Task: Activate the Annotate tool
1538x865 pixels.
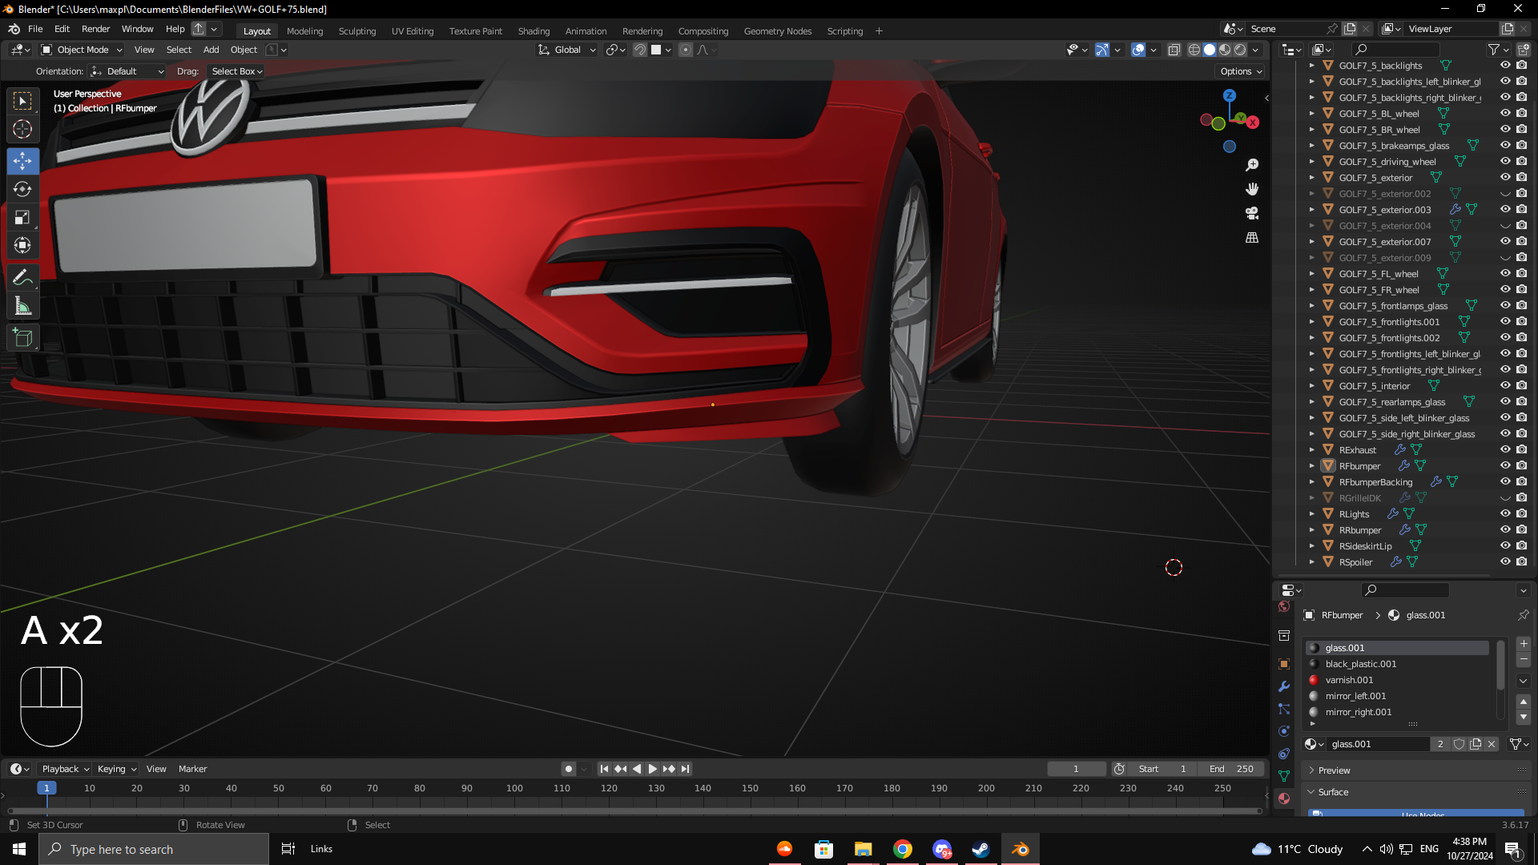Action: point(22,278)
